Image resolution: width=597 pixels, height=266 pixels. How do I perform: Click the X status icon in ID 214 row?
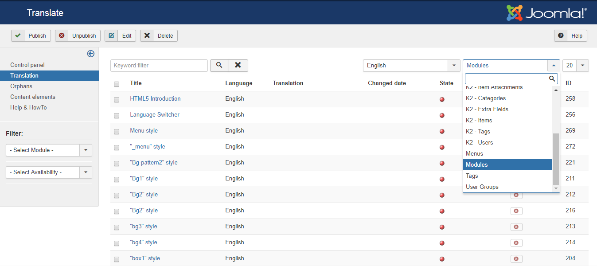(516, 243)
